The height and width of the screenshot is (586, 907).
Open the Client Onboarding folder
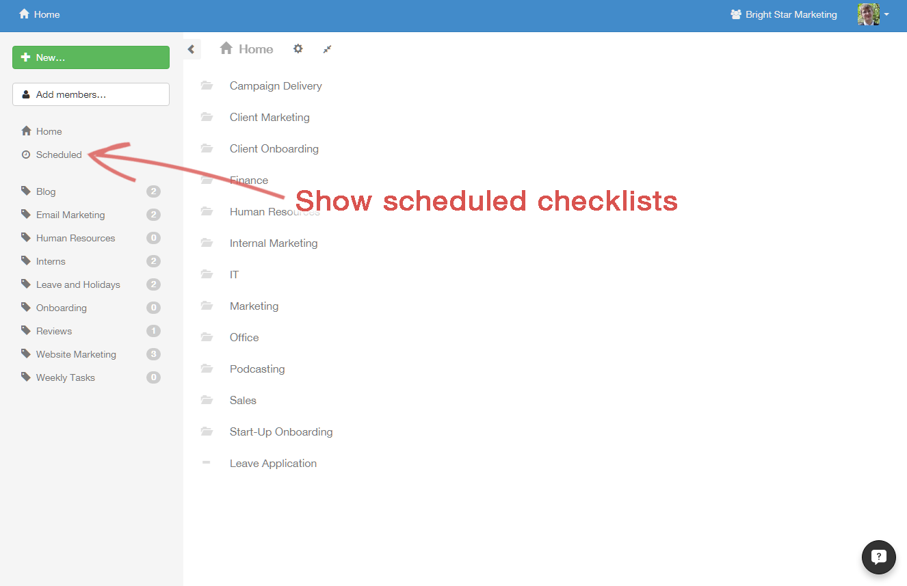(x=274, y=149)
